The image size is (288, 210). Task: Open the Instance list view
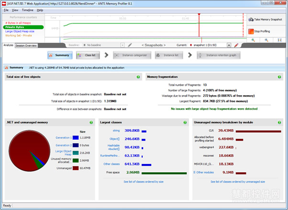(x=169, y=55)
